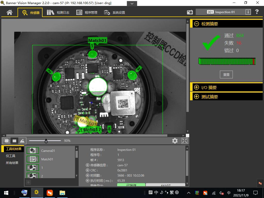Expand the I/O 摘要 section
This screenshot has width=264, height=198.
[196, 87]
